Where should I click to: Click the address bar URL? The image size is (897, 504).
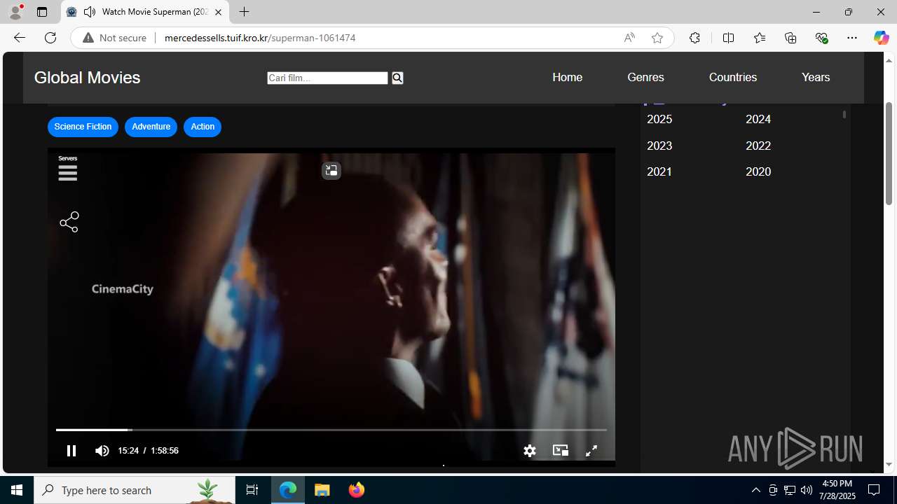tap(260, 38)
